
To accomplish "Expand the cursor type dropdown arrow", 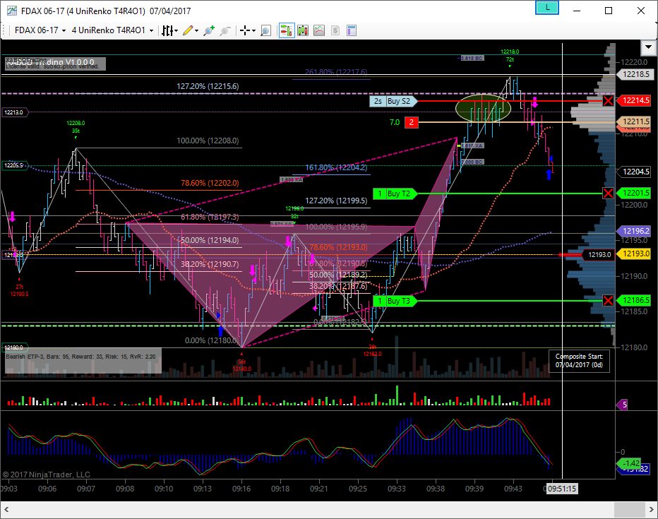I will pyautogui.click(x=254, y=30).
